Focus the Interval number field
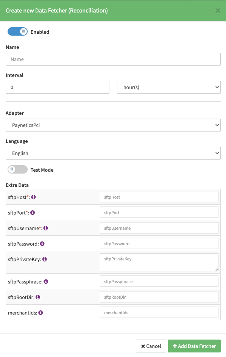This screenshot has height=357, width=226. pos(58,87)
